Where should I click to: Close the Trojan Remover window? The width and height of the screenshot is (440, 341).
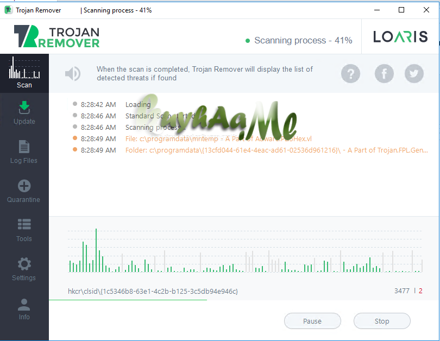pos(426,10)
